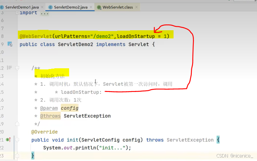Screen dimensions: 257x161
Task: Switch to ServletDemo1.java tab
Action: (22, 7)
